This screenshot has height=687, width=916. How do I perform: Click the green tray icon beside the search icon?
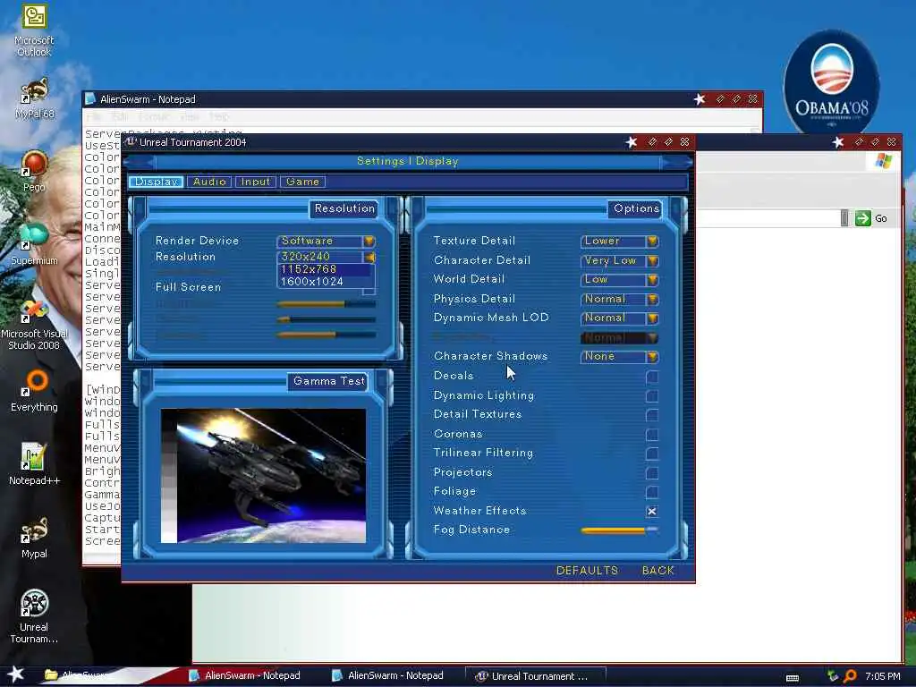coord(833,676)
